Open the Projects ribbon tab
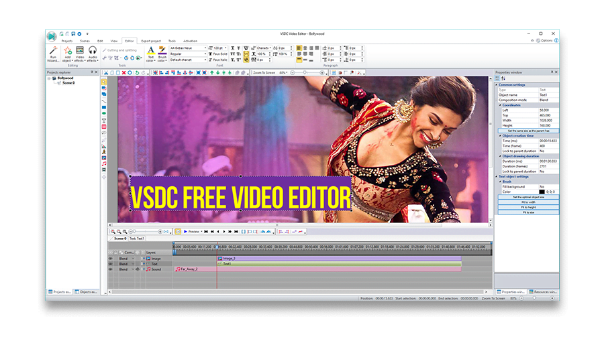Screen dimensions: 604x339 67,41
